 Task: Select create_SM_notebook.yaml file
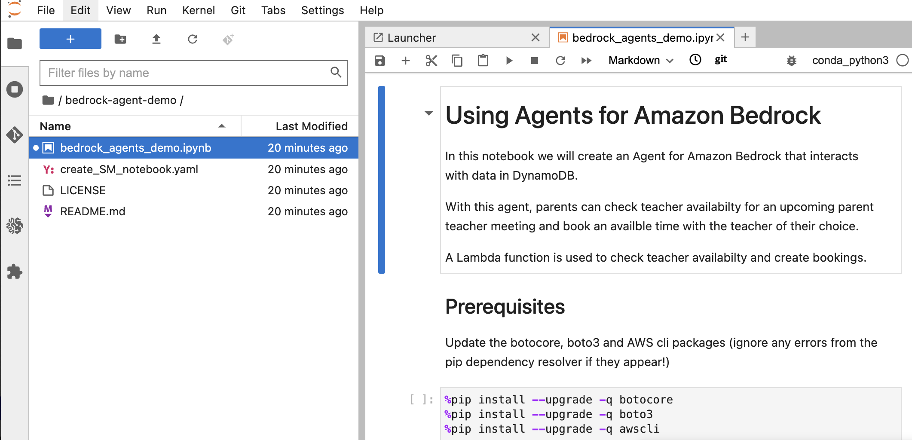[x=194, y=169]
